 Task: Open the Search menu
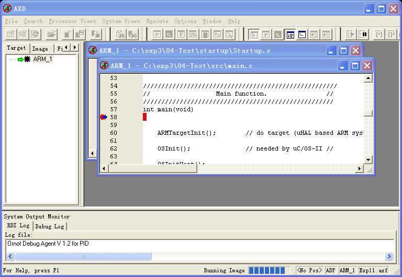point(33,21)
